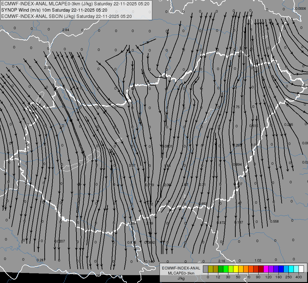Click the legend tick label 400
The height and width of the screenshot is (283, 308).
[299, 277]
